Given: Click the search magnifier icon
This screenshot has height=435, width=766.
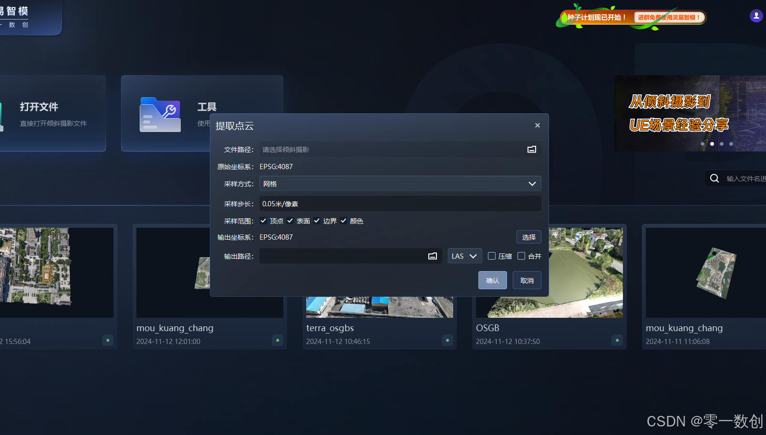Looking at the screenshot, I should tap(714, 178).
